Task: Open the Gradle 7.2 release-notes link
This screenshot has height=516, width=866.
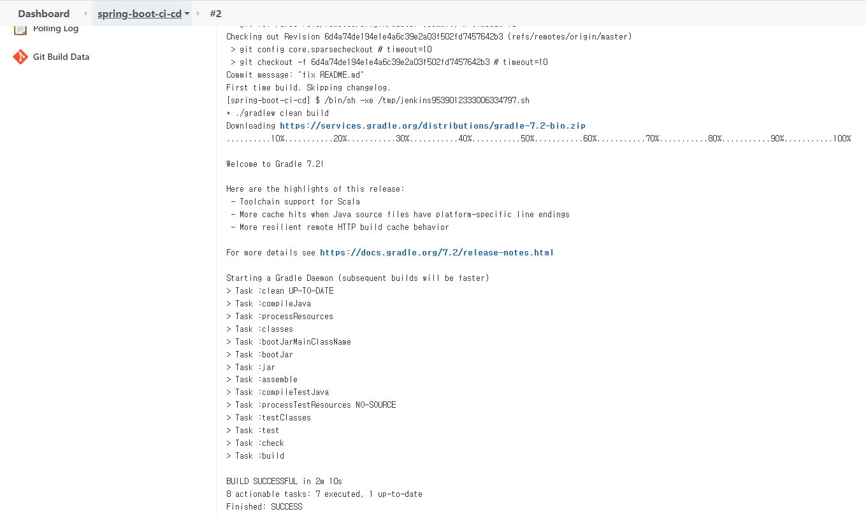Action: pos(437,252)
